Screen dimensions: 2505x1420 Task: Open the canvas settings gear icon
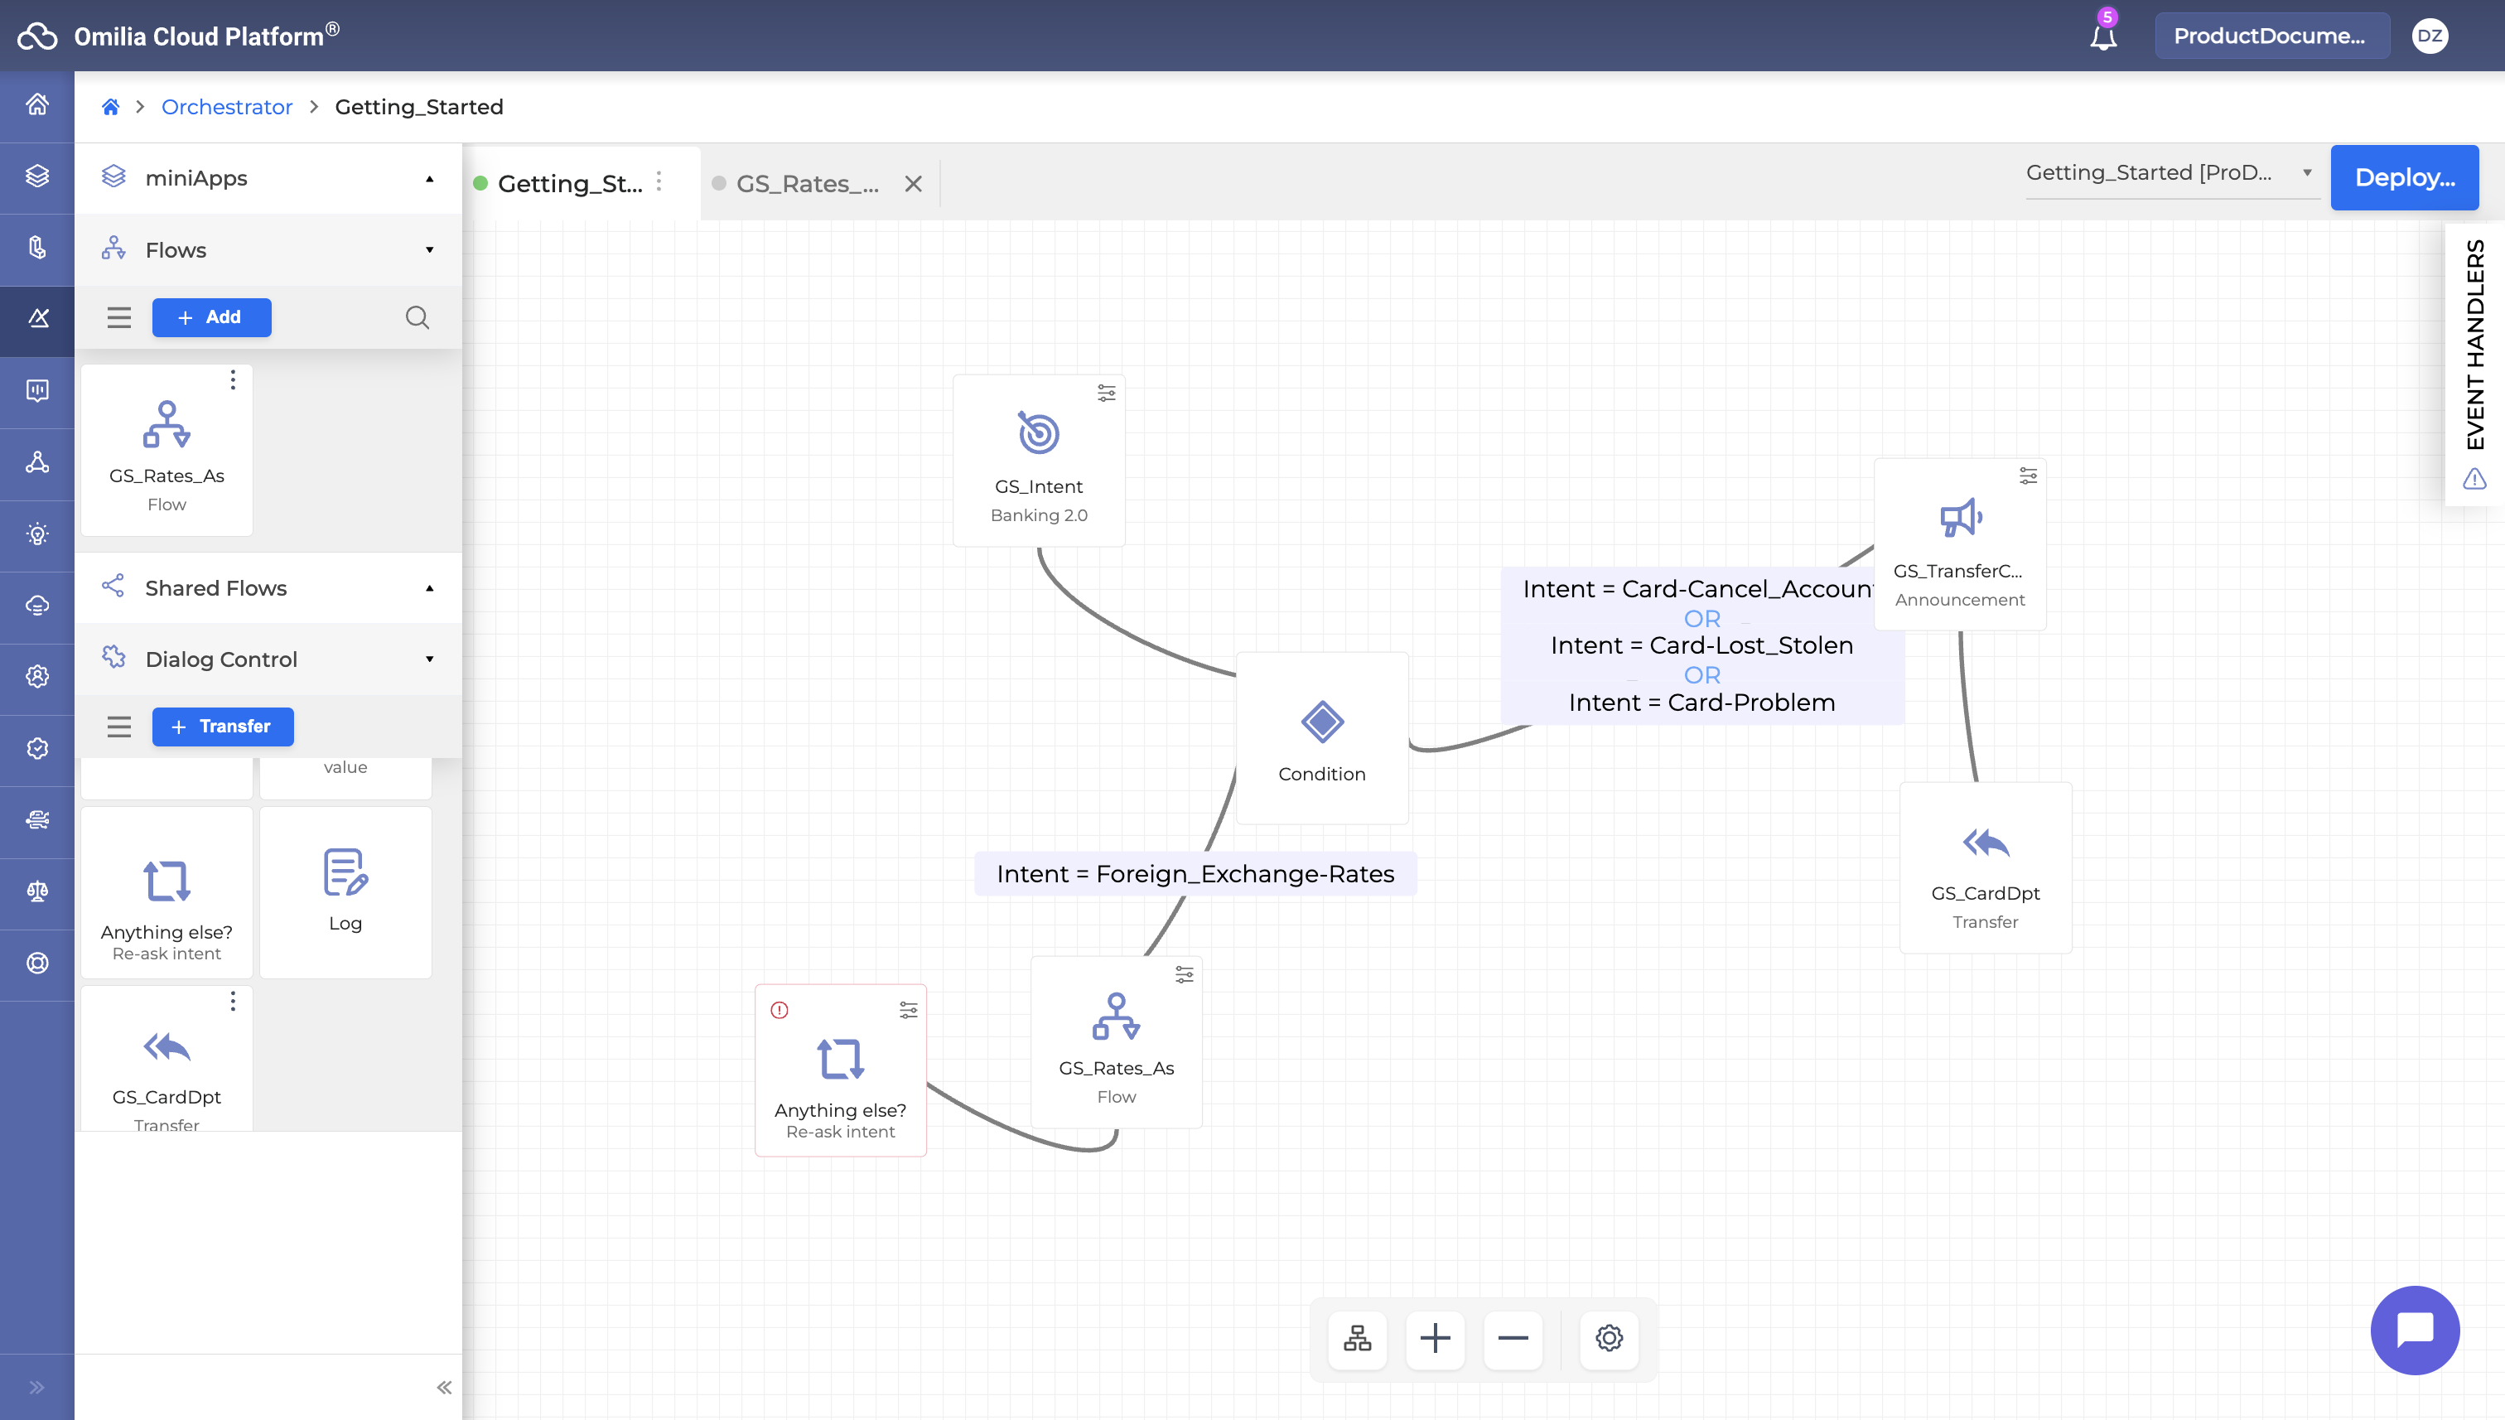click(1609, 1338)
